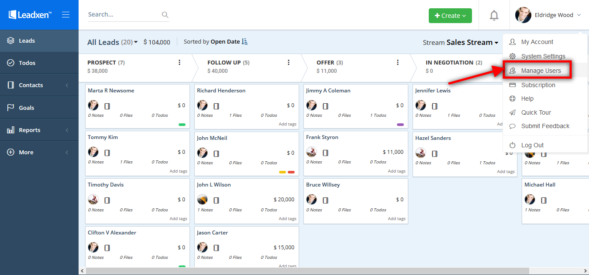The image size is (589, 275).
Task: Expand the All Leads filter dropdown
Action: pos(113,42)
